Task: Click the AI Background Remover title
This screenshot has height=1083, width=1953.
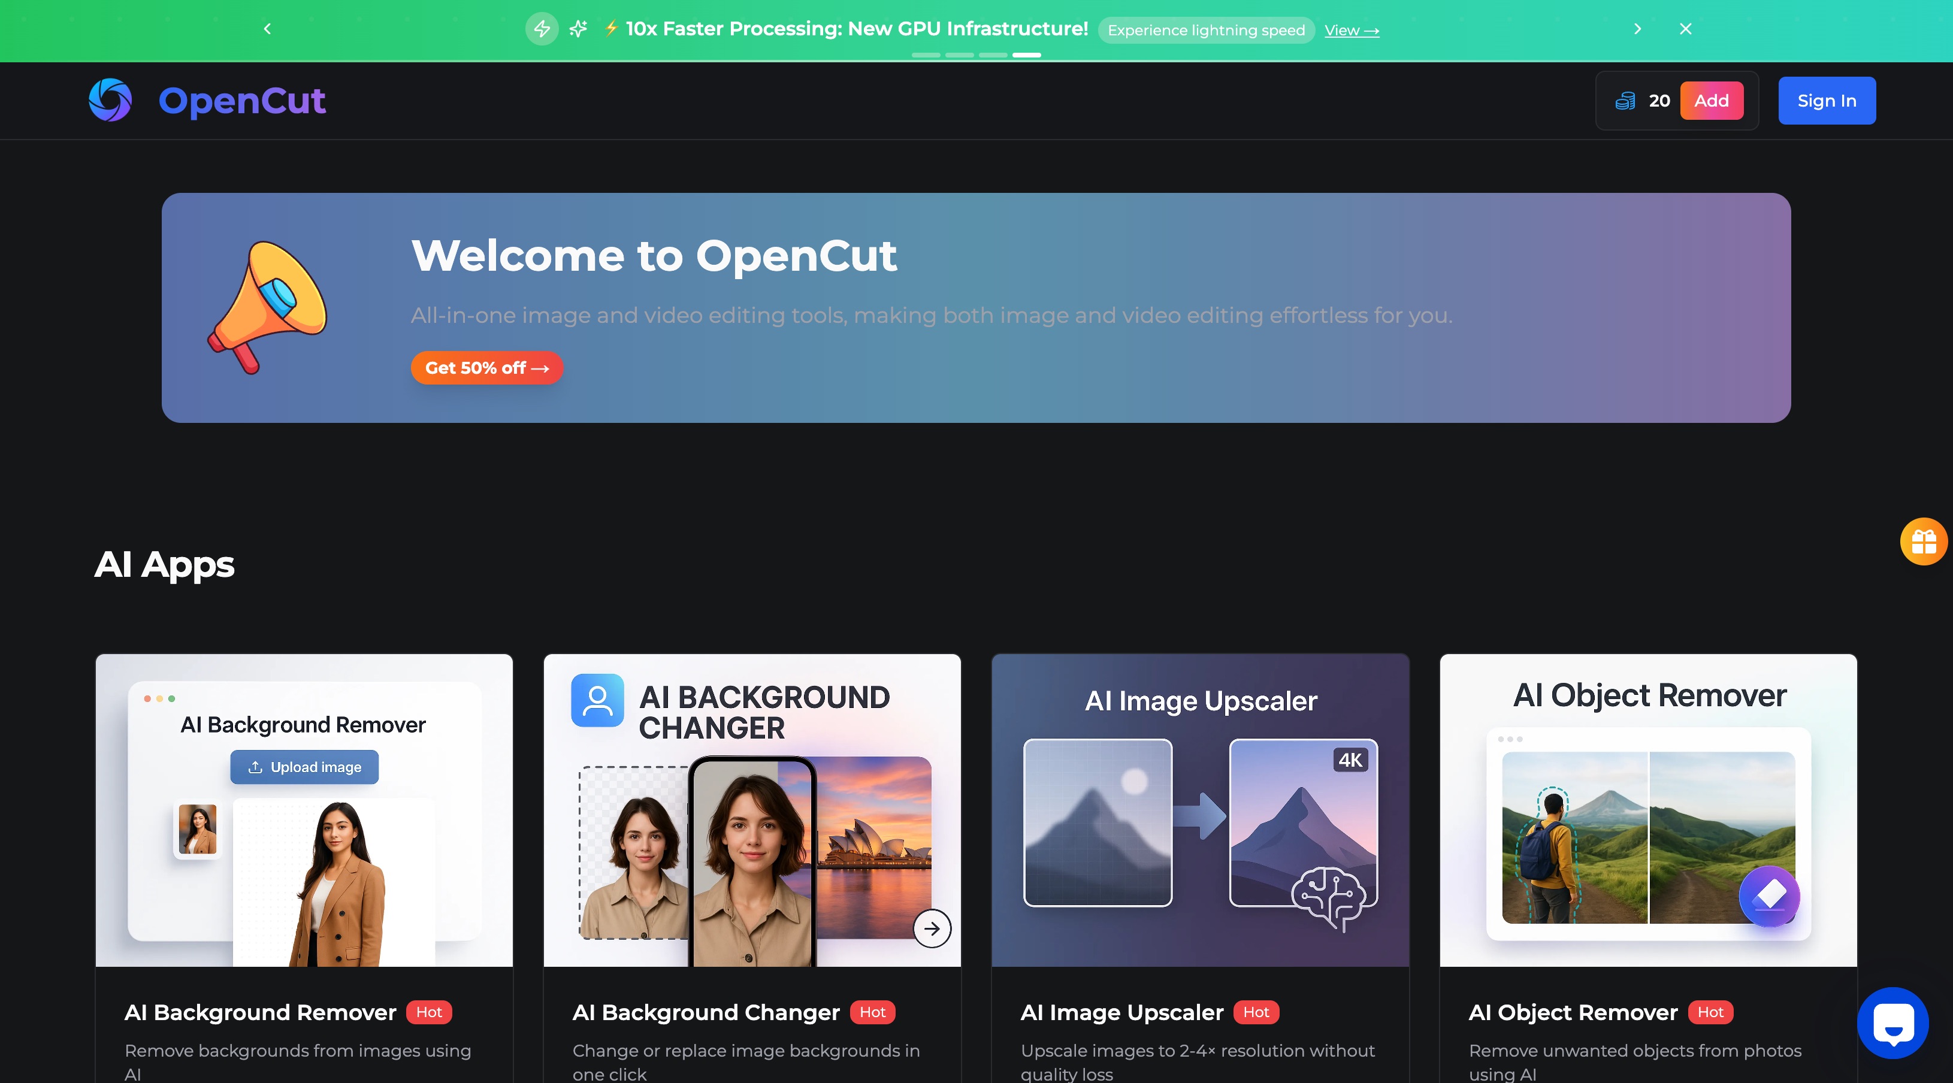Action: pos(260,1012)
